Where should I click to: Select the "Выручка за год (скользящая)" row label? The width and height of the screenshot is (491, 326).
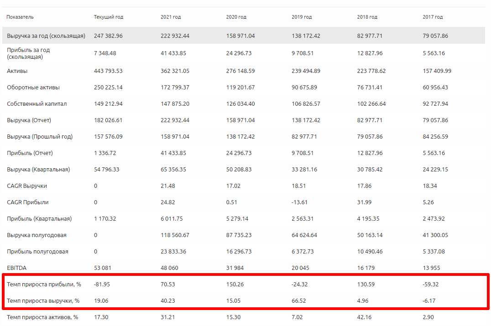click(46, 36)
